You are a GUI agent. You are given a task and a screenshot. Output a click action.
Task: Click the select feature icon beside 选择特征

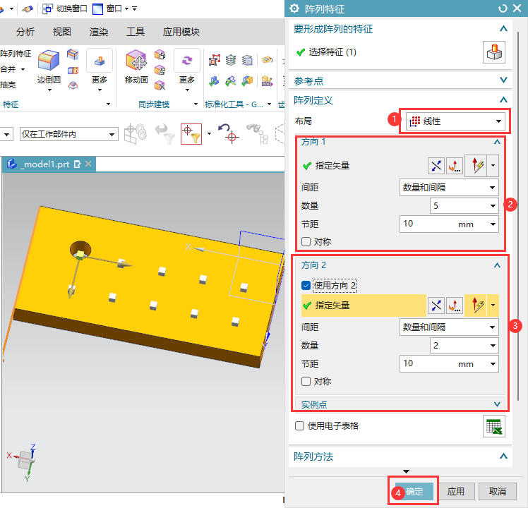pyautogui.click(x=494, y=52)
